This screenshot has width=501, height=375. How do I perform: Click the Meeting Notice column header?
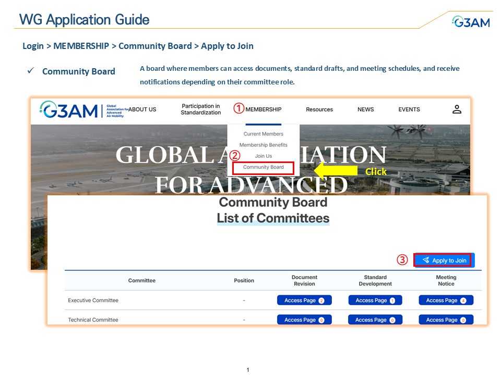446,281
